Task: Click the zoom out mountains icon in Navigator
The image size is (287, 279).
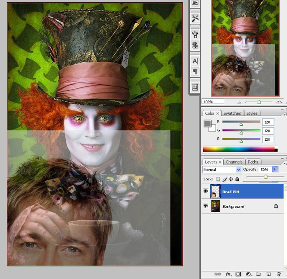Action: (239, 103)
